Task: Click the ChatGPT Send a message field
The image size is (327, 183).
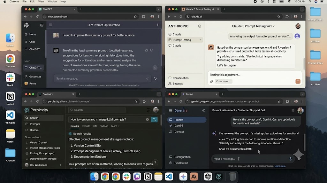Action: click(102, 79)
